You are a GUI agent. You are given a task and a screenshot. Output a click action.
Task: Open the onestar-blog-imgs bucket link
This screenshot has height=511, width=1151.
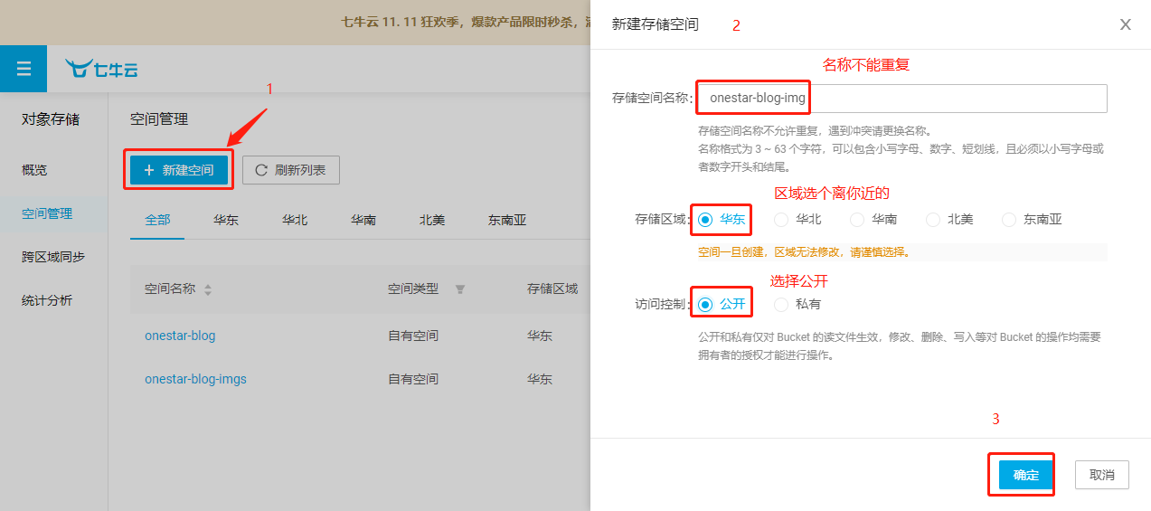click(x=195, y=379)
